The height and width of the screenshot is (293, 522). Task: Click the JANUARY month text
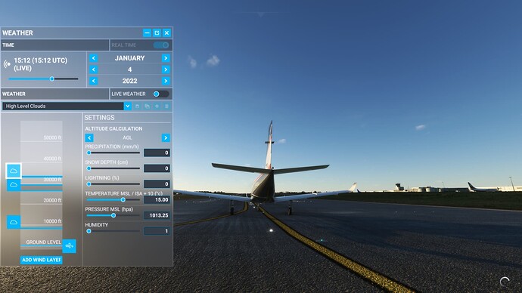point(129,58)
